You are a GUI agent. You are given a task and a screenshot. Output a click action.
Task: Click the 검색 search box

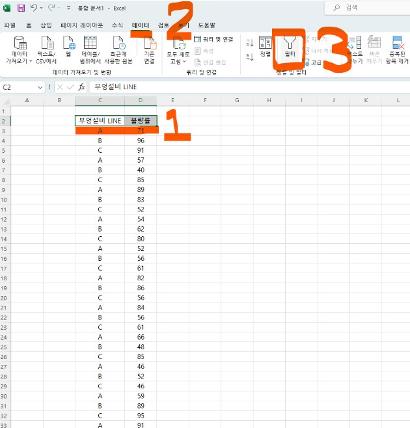point(367,8)
